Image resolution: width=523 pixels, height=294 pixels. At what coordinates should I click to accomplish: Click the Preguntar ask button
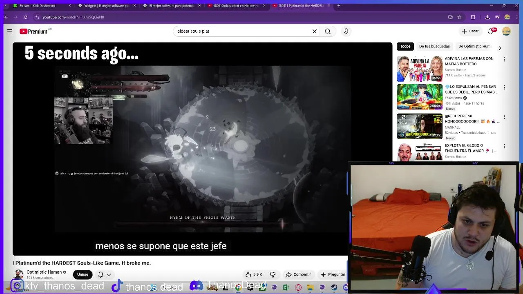pyautogui.click(x=333, y=274)
